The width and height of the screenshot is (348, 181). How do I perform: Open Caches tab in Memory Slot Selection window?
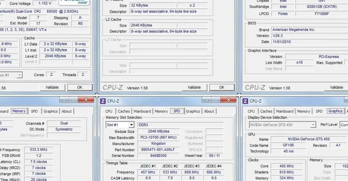[124, 111]
